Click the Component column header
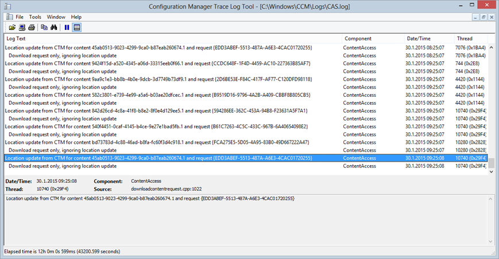This screenshot has height=259, width=499. pyautogui.click(x=373, y=38)
